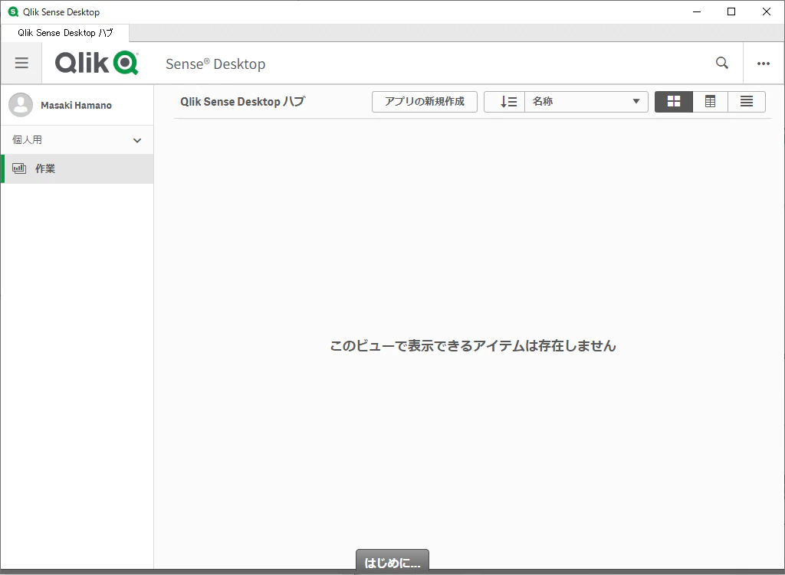
Task: Select 作業 in the sidebar
Action: (77, 169)
